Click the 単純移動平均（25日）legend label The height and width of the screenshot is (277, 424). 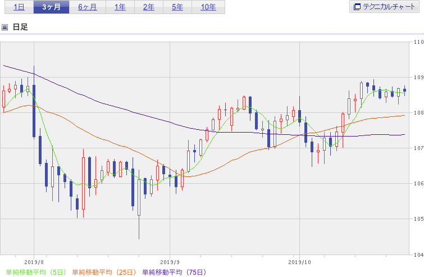[104, 272]
